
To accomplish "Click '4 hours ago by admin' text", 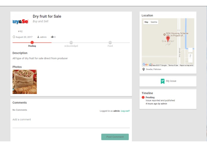I will click(156, 104).
